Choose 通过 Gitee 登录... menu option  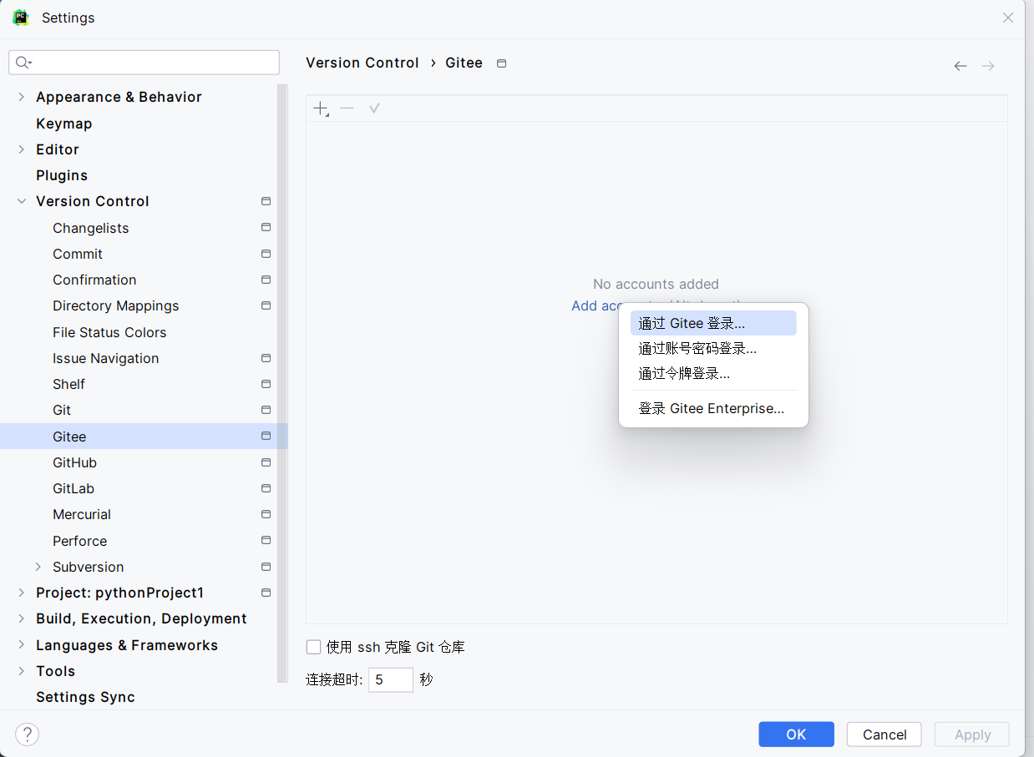pos(713,323)
